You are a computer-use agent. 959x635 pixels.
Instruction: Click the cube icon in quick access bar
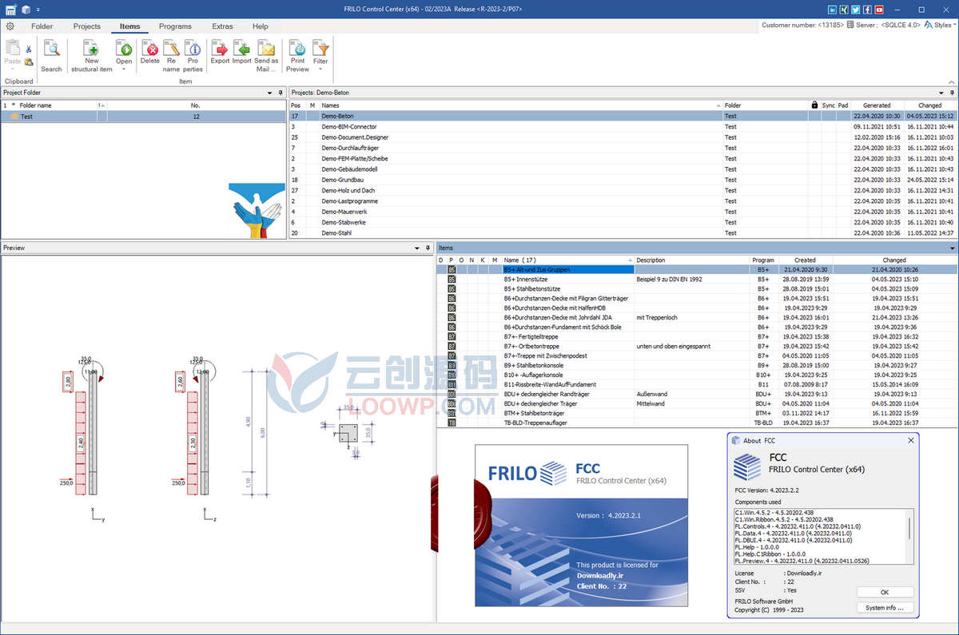26,10
